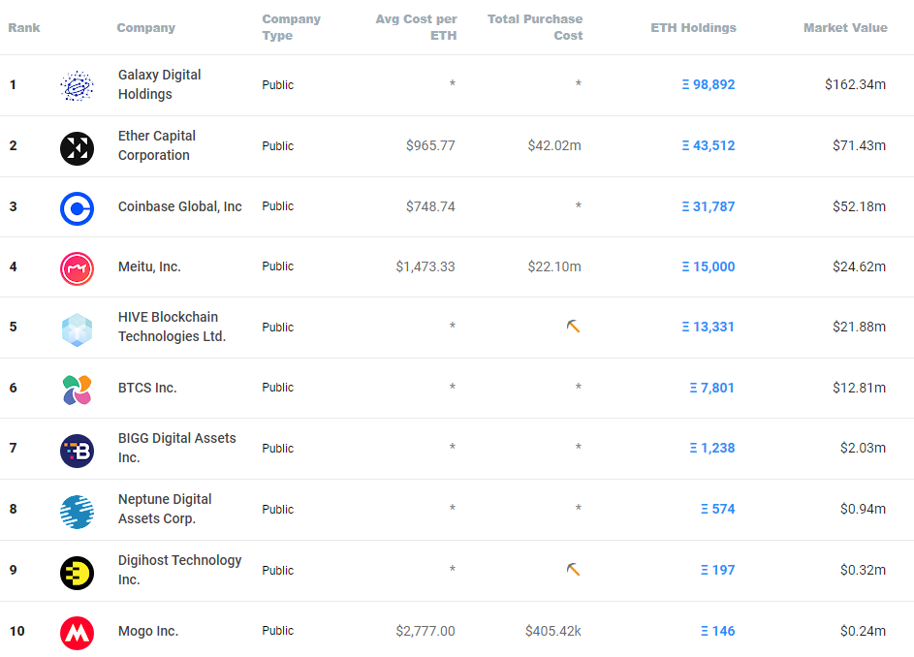Click the Meitu, Inc. pink logo
Viewport: 914px width, 657px height.
click(77, 268)
